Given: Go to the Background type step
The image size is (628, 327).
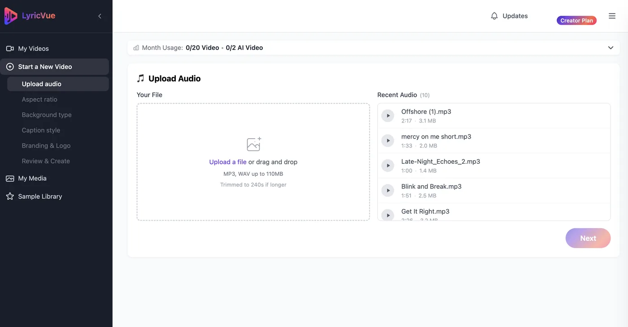Looking at the screenshot, I should tap(47, 115).
